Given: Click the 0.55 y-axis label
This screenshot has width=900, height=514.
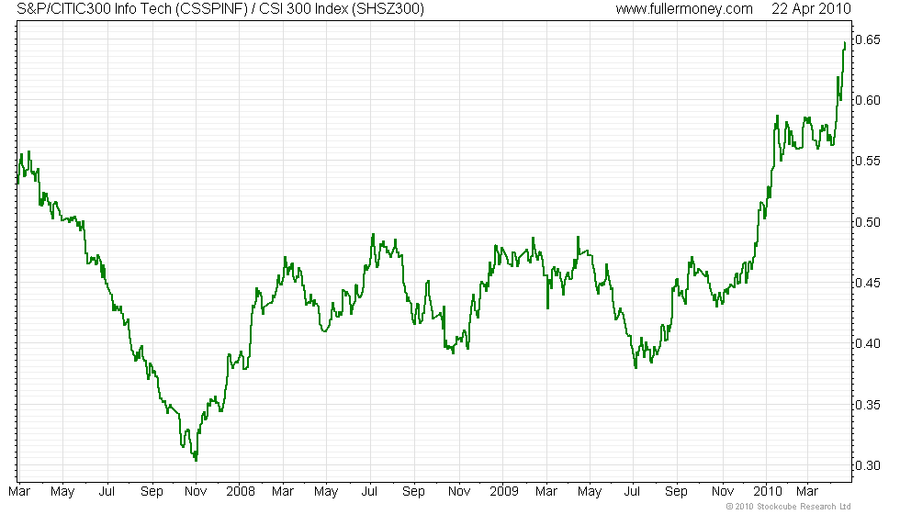Looking at the screenshot, I should (x=867, y=162).
